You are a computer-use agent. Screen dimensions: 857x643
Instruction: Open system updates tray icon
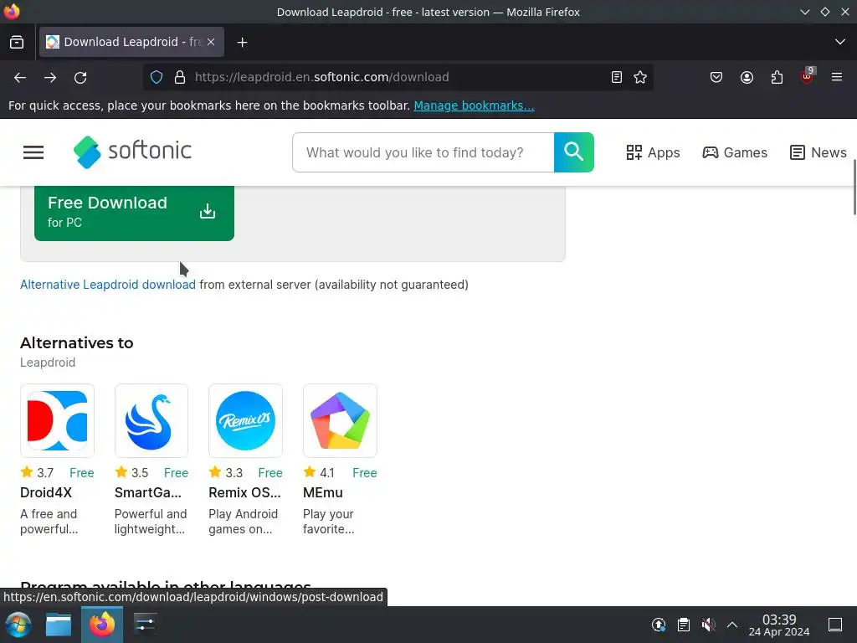(659, 625)
